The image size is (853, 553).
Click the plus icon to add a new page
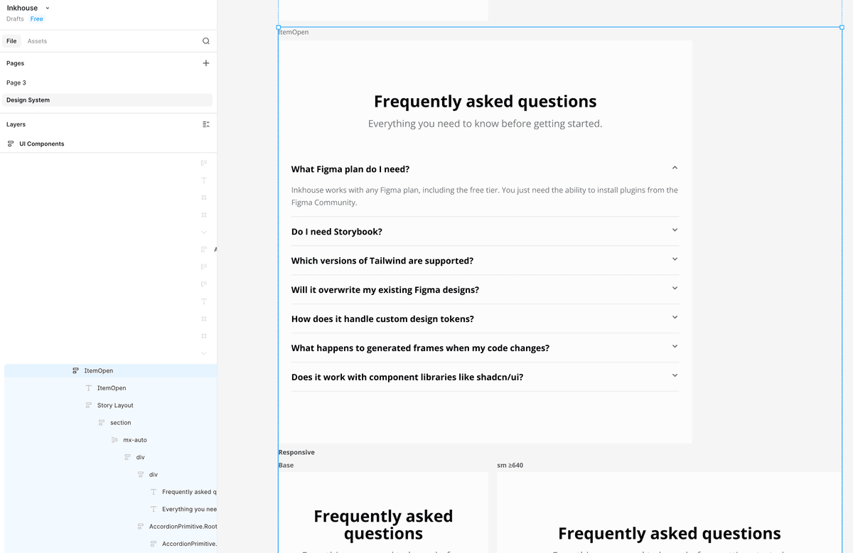pos(205,63)
